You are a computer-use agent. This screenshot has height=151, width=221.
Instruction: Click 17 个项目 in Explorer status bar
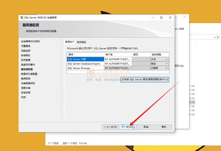53,143
